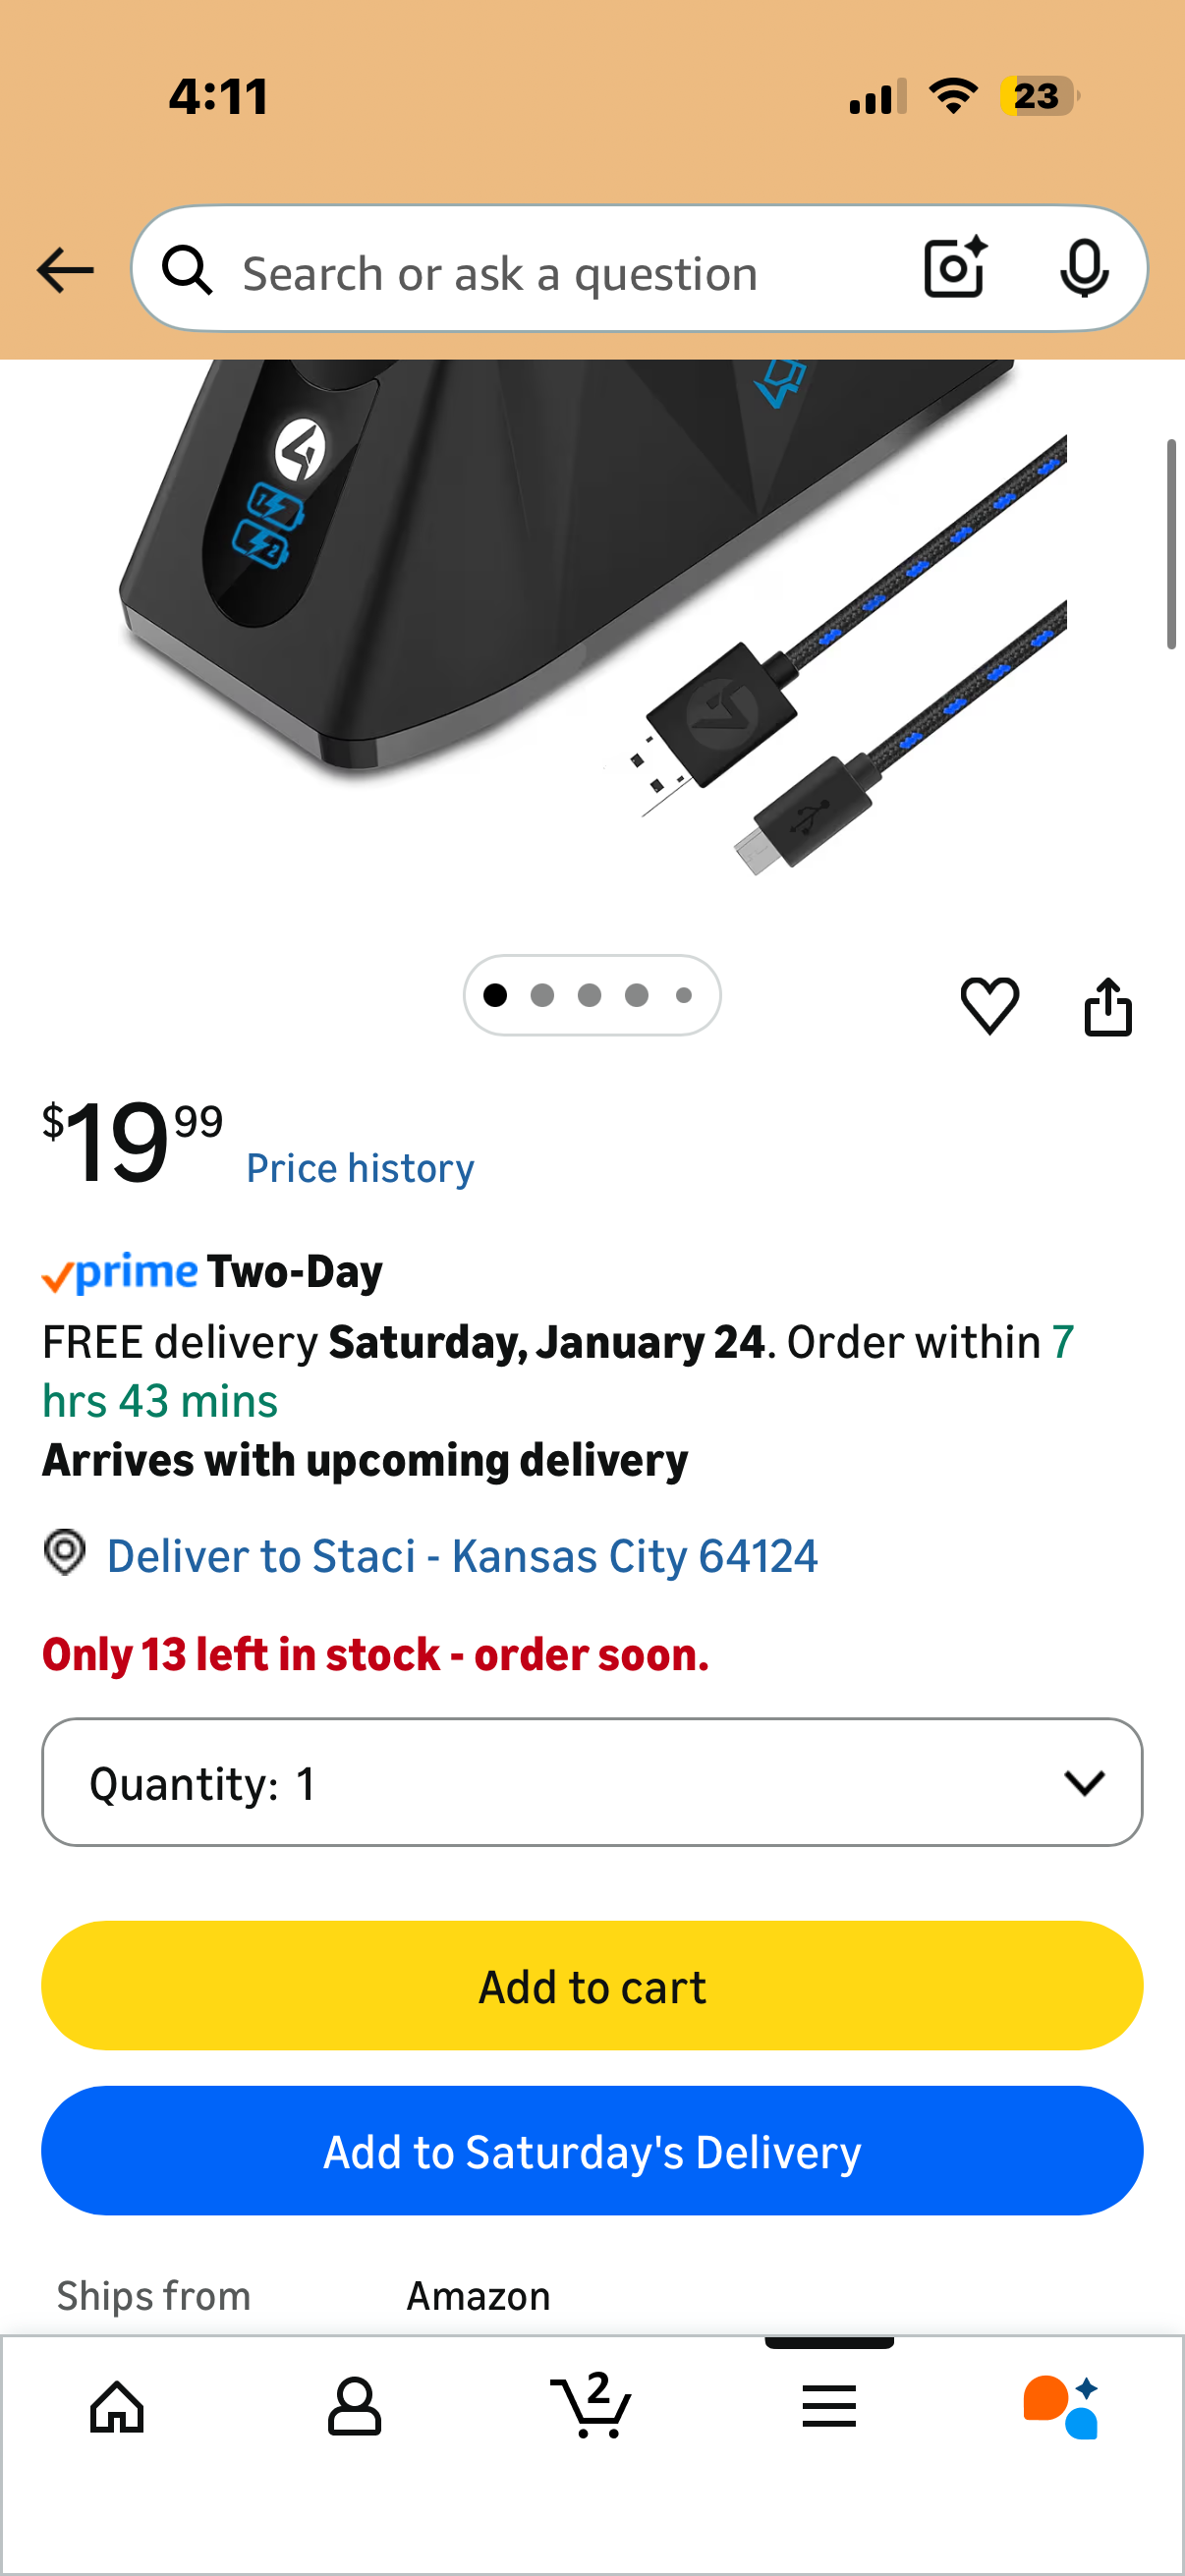Select the third carousel indicator dot
Screen dimensions: 1185x2576
click(x=591, y=995)
